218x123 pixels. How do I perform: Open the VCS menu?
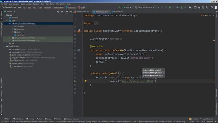pos(57,4)
